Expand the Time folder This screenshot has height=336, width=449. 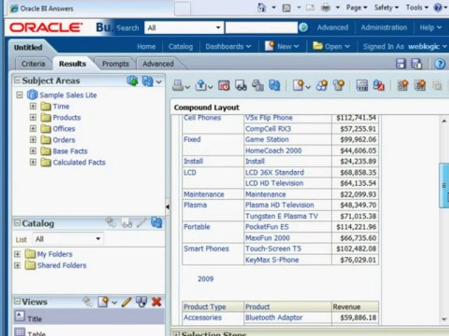point(33,106)
